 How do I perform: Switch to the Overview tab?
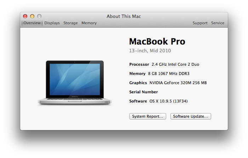(x=32, y=23)
